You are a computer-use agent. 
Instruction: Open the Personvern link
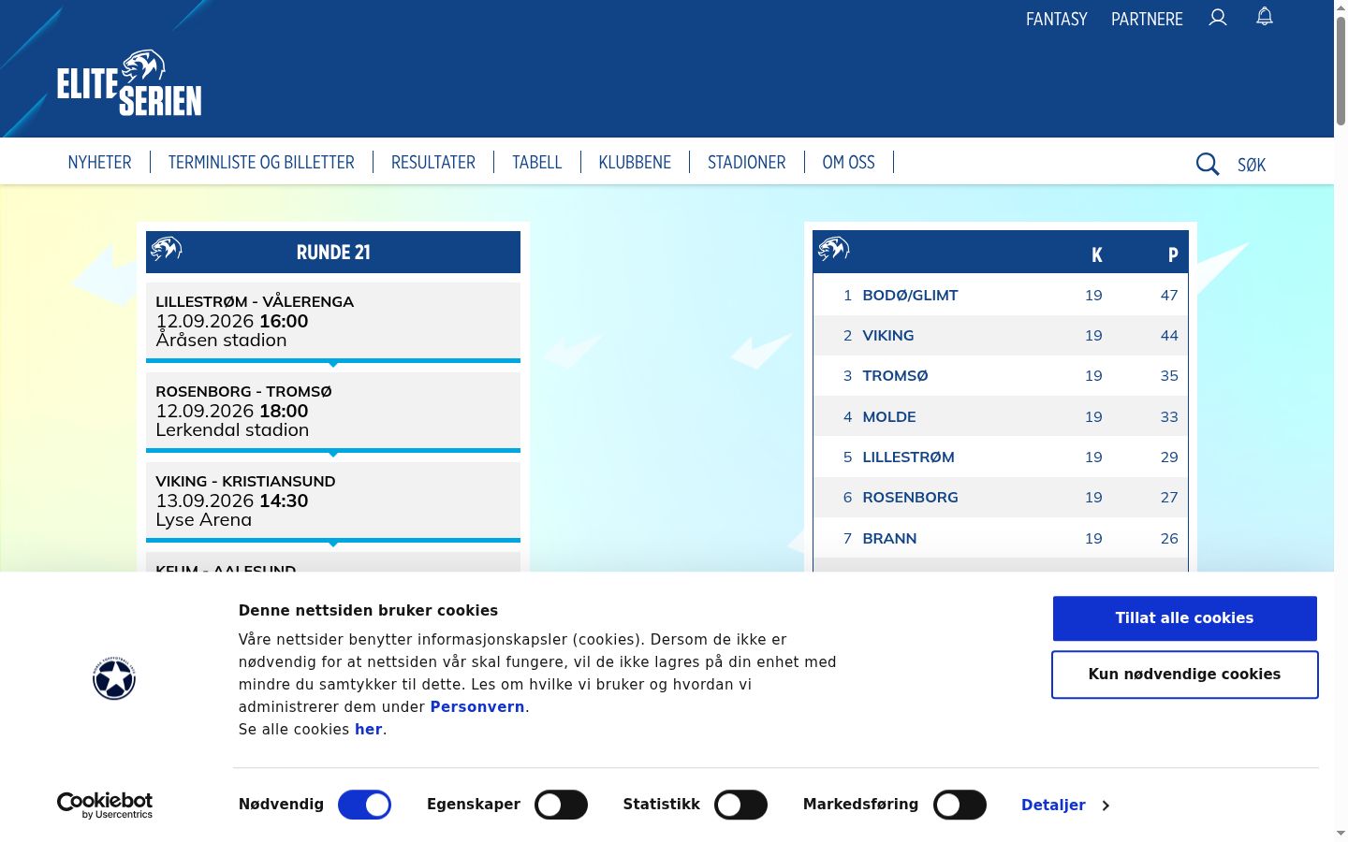click(x=477, y=706)
